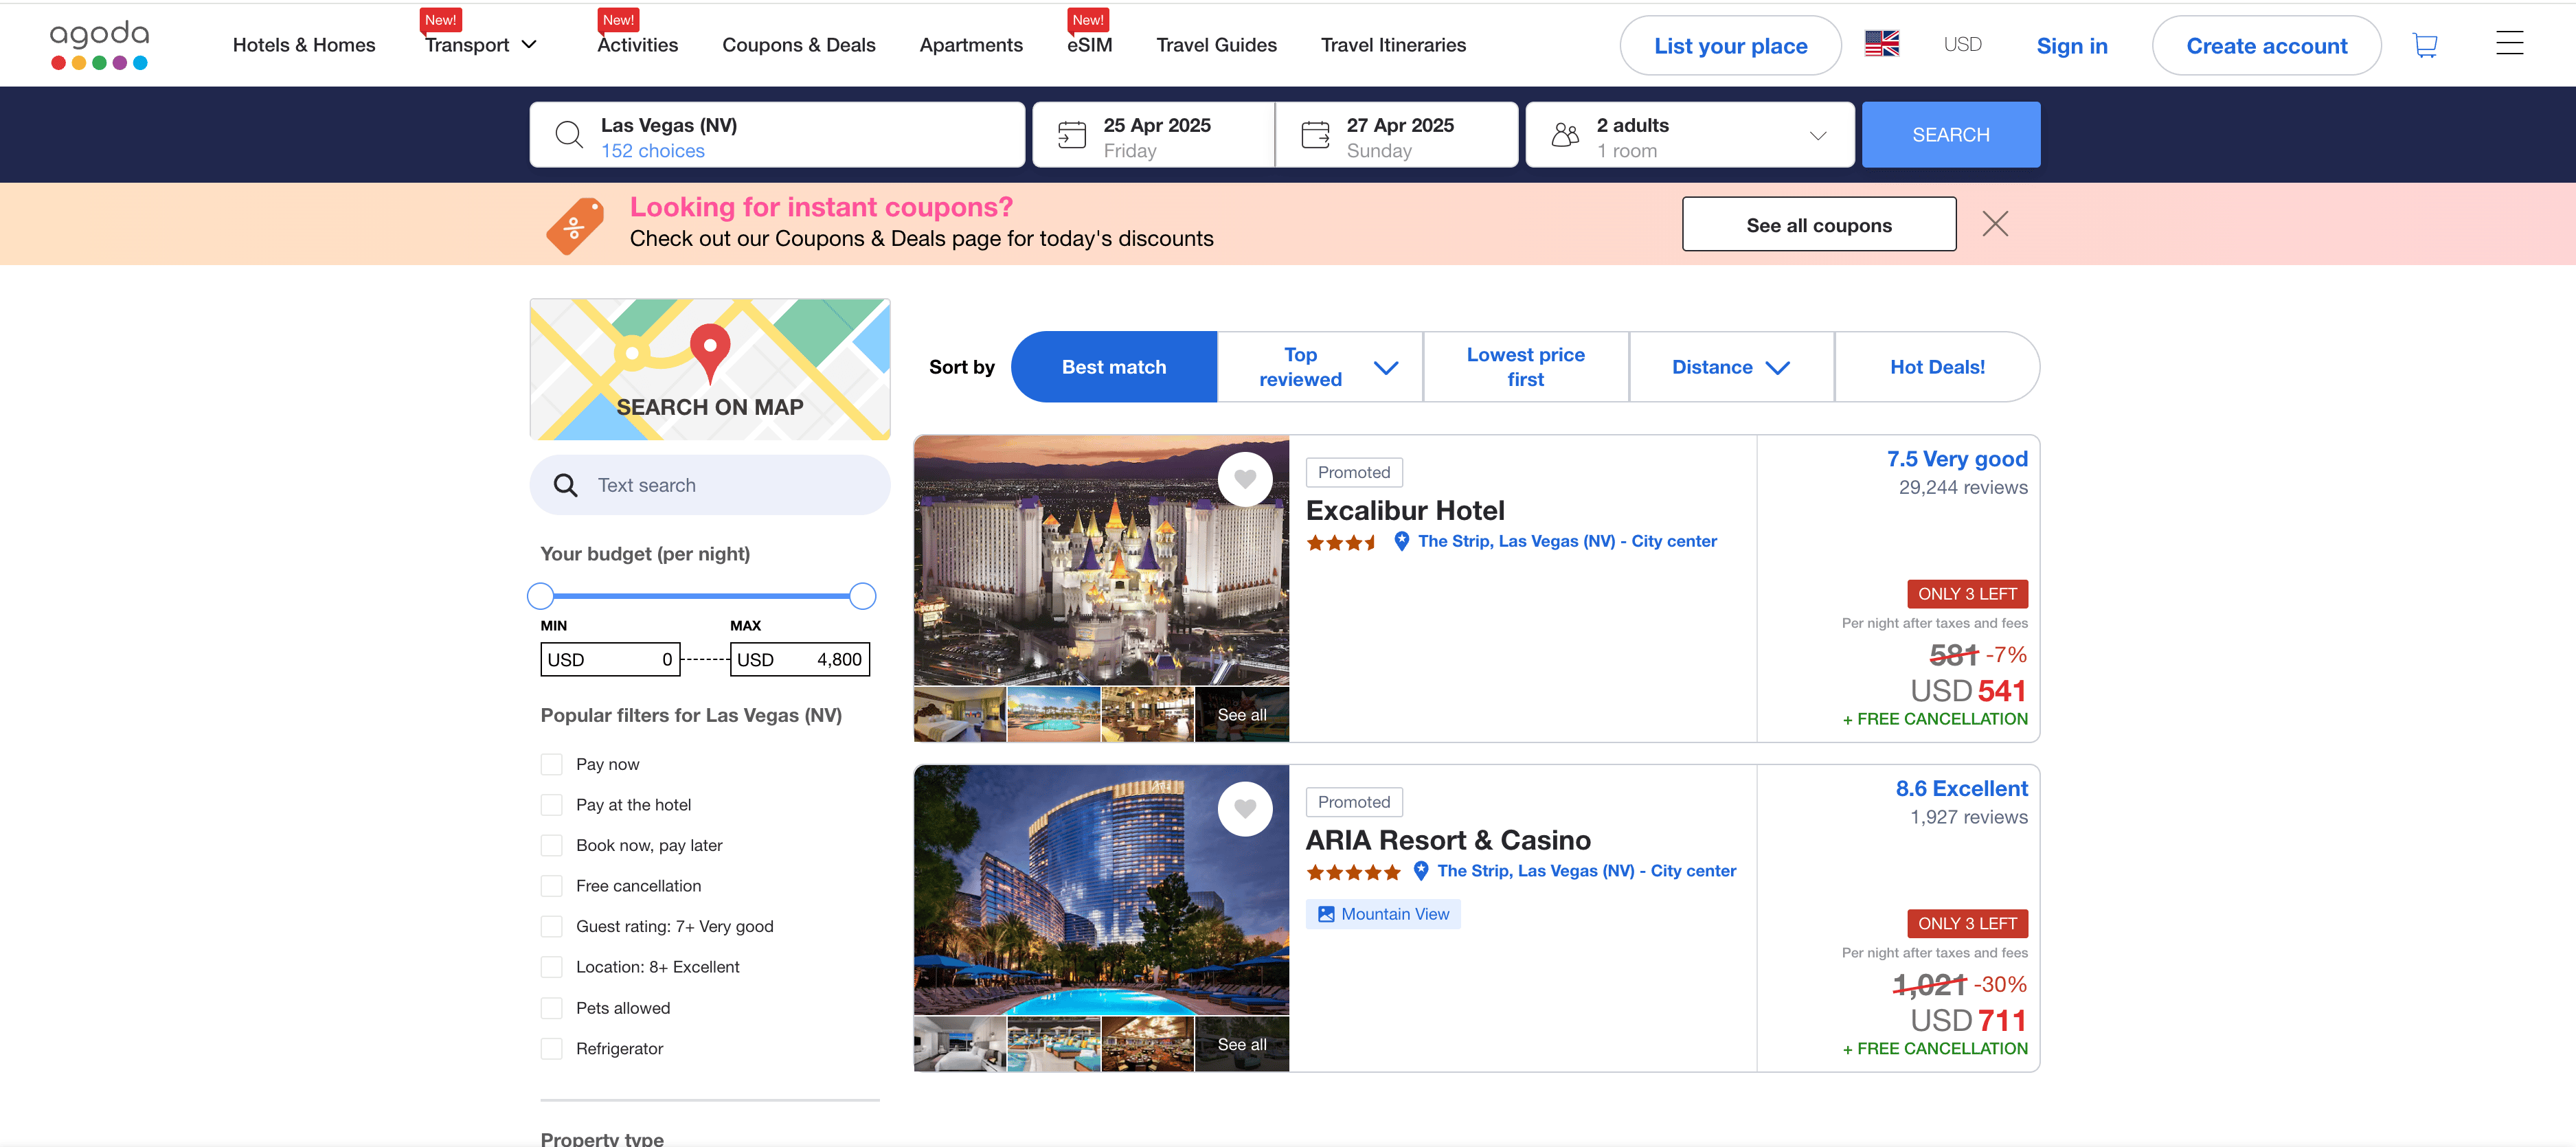Screen dimensions: 2576x1147
Task: Click See all coupons button
Action: [x=1818, y=225]
